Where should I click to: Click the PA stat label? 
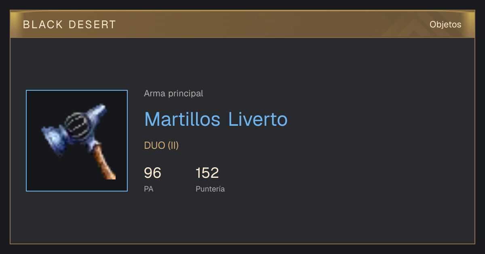click(149, 189)
